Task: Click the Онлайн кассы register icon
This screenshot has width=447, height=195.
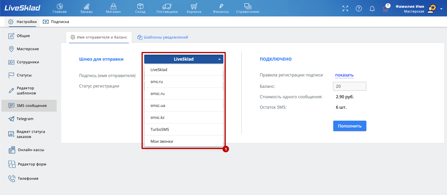Action: [x=12, y=150]
